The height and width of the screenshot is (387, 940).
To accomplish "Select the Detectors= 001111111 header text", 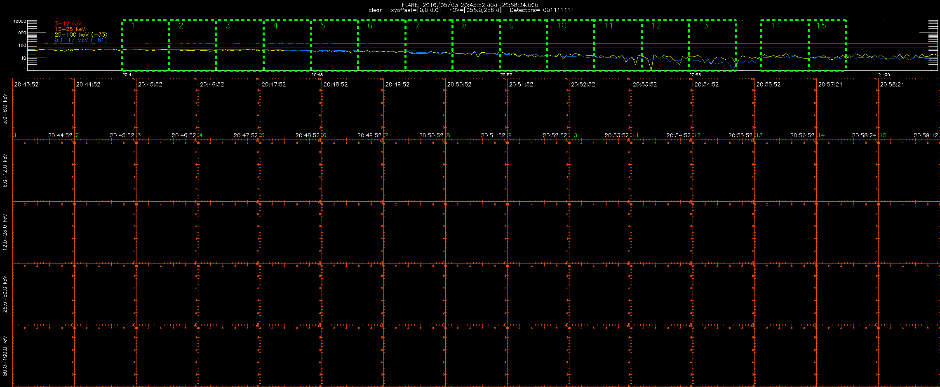I will coord(542,10).
